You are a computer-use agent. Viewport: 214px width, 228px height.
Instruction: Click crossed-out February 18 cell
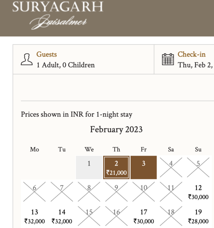click(x=171, y=216)
